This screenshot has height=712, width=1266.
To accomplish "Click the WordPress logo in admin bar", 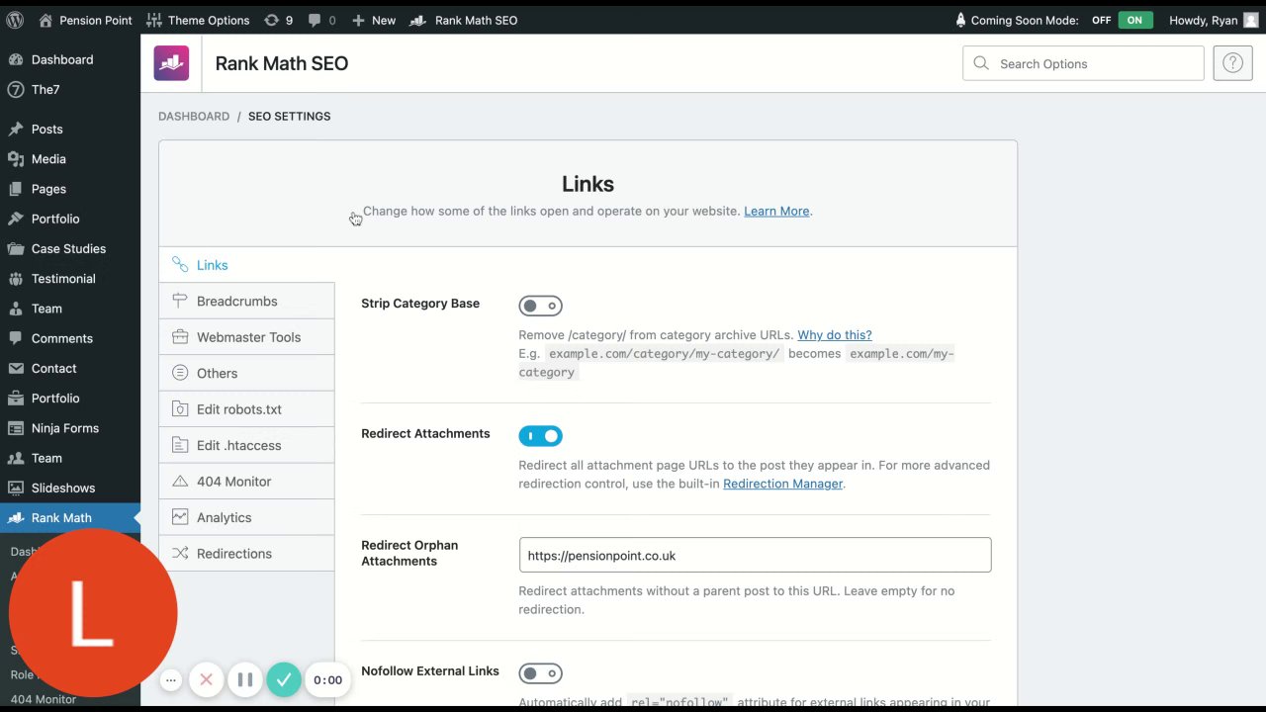I will coord(15,20).
